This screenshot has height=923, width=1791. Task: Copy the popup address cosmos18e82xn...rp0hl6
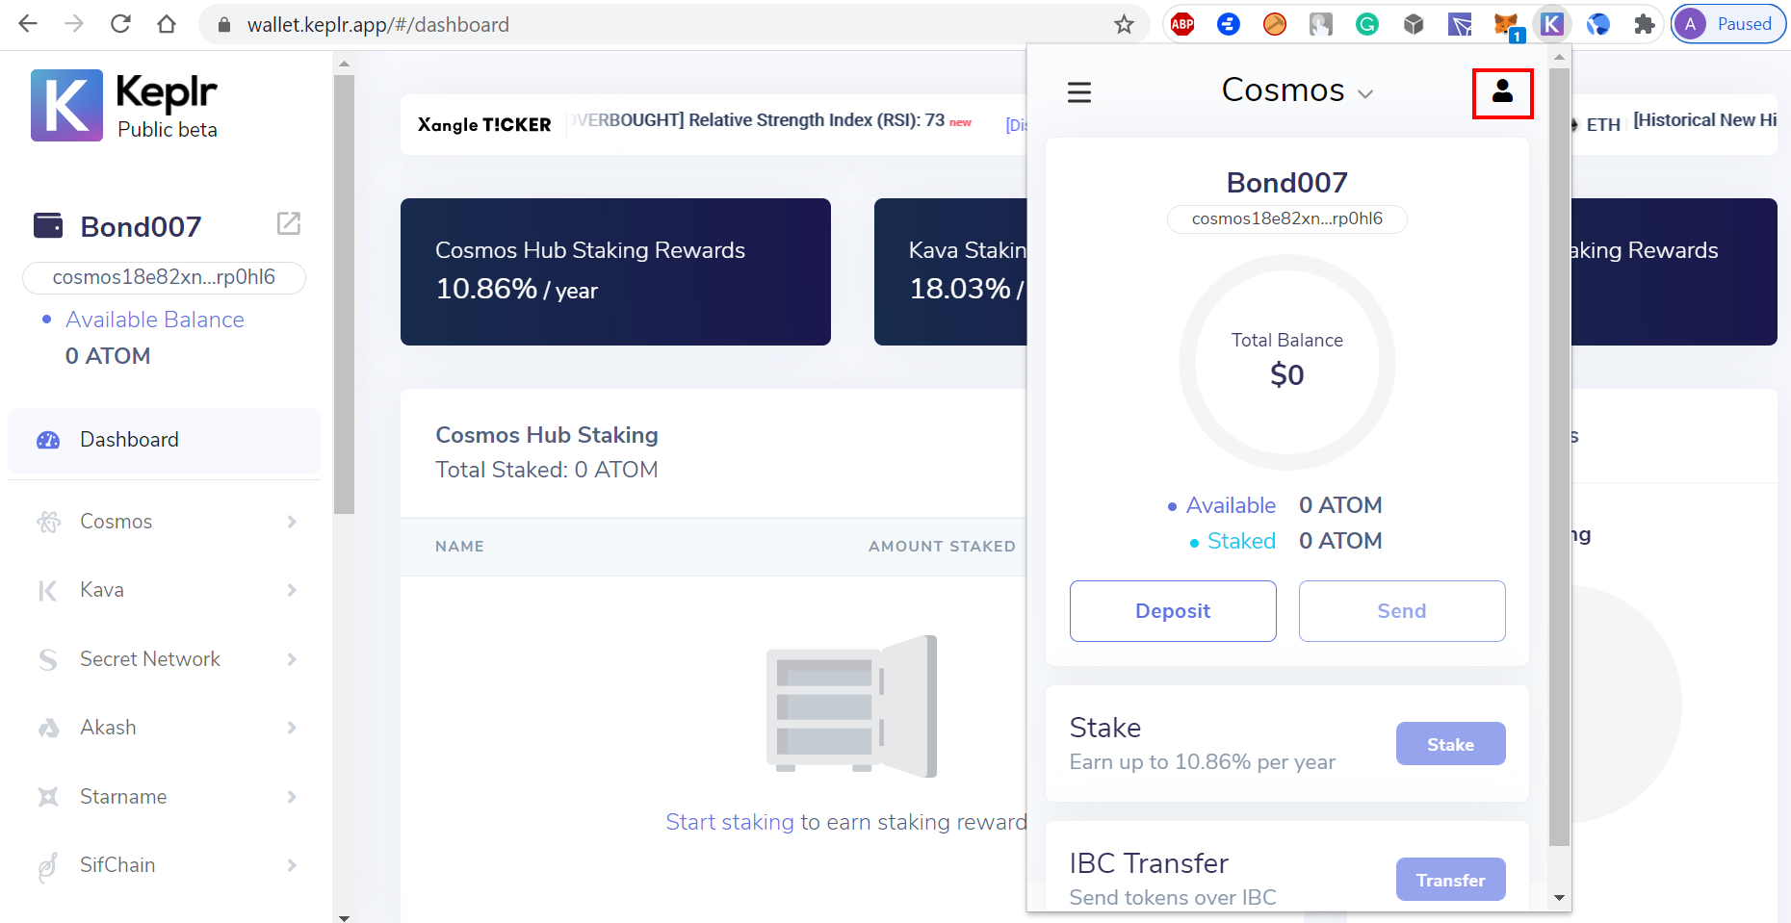[x=1286, y=218]
